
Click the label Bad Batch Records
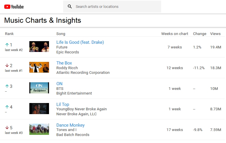pyautogui.click(x=73, y=135)
